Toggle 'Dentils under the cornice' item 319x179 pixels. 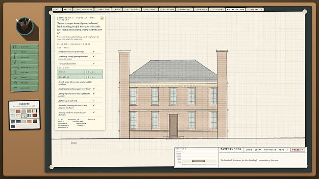click(x=80, y=83)
